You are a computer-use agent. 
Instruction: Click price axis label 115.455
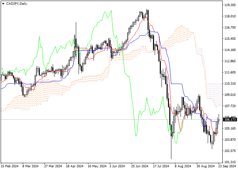pos(230,39)
